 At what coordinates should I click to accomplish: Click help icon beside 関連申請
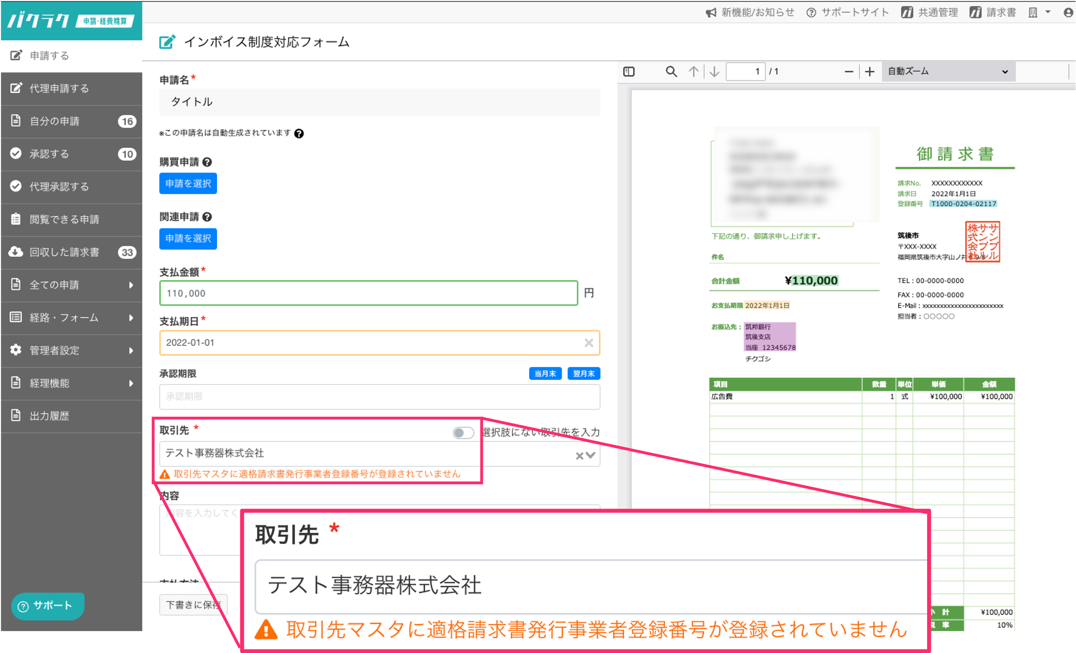coord(208,217)
